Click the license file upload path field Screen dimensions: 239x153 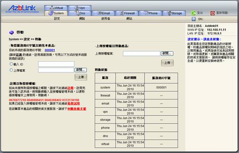click(141, 54)
